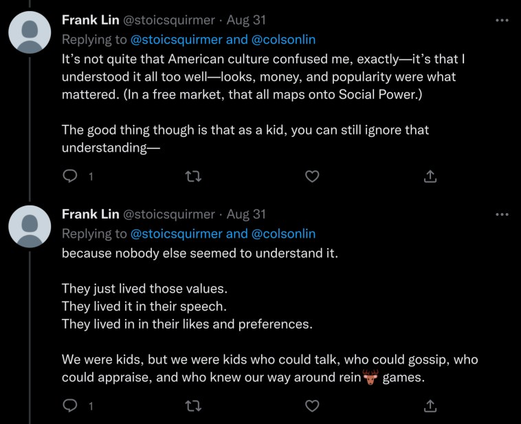The height and width of the screenshot is (424, 521).
Task: Share the first tweet
Action: [430, 177]
